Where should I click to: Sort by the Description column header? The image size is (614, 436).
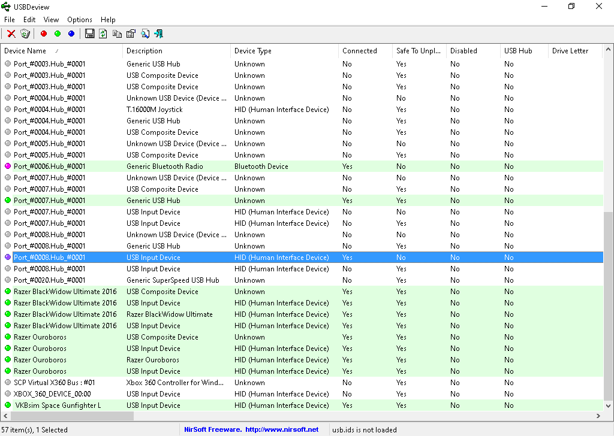click(x=177, y=51)
